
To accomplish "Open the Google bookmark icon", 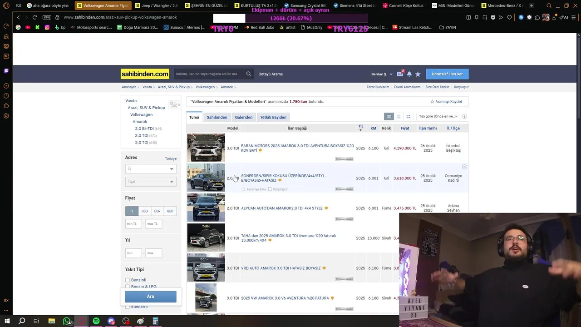I will point(18,27).
